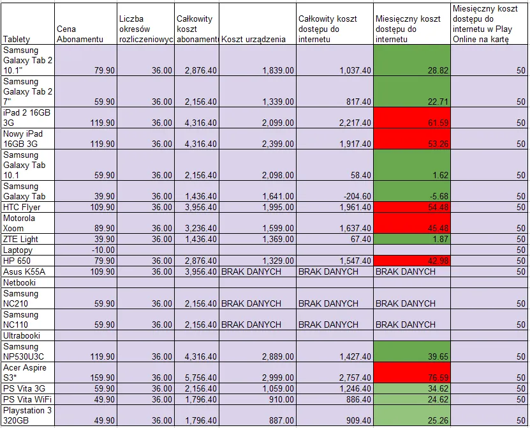Click the 2,217.40 internet cost cell
This screenshot has width=530, height=428.
tap(335, 118)
